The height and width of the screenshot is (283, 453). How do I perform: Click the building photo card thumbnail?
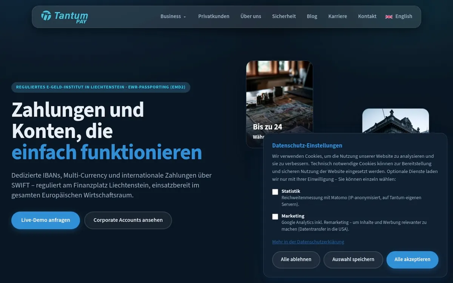tap(396, 121)
